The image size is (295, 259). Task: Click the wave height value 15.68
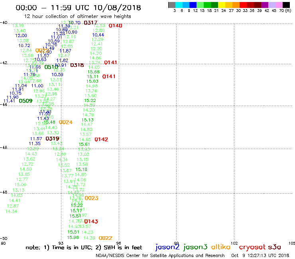coord(94,72)
